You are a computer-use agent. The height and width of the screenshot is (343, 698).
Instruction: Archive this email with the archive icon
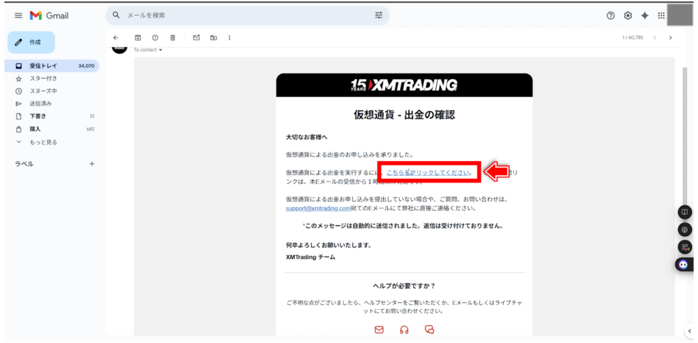138,38
